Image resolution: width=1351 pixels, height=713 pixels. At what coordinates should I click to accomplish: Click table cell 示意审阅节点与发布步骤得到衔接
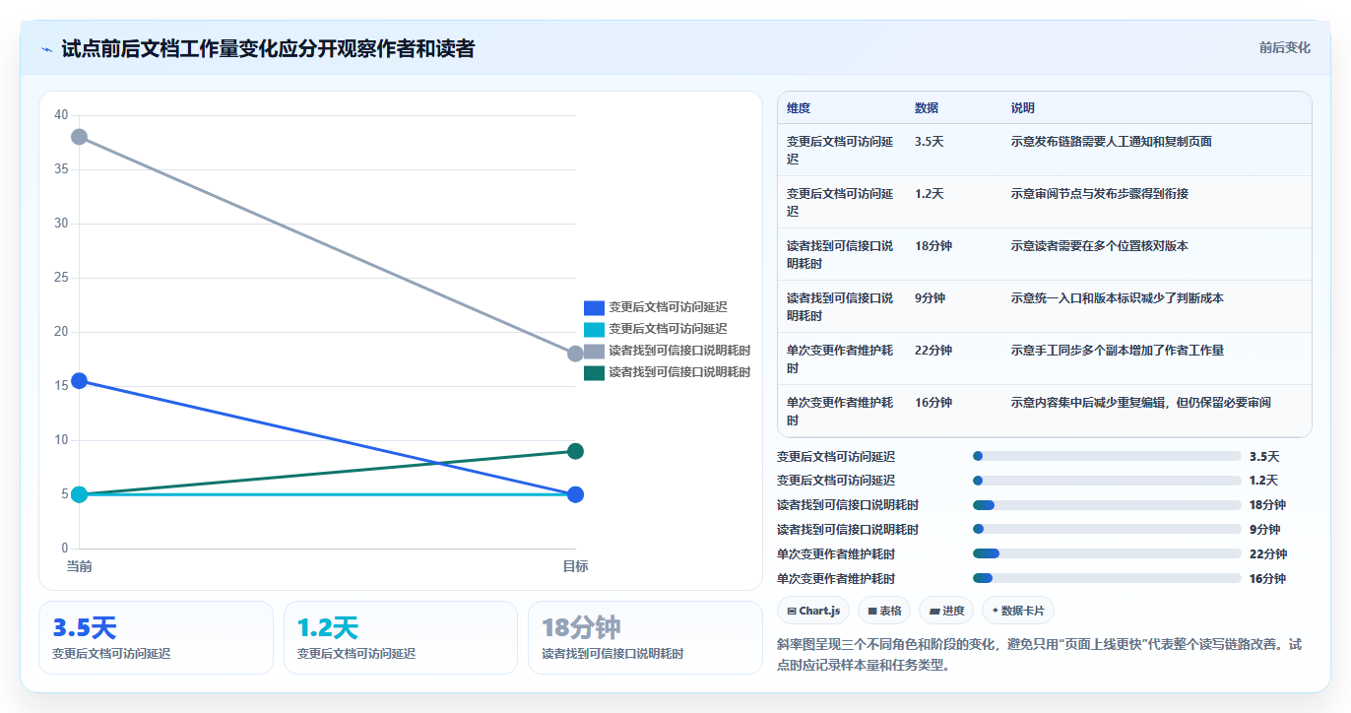coord(1100,194)
